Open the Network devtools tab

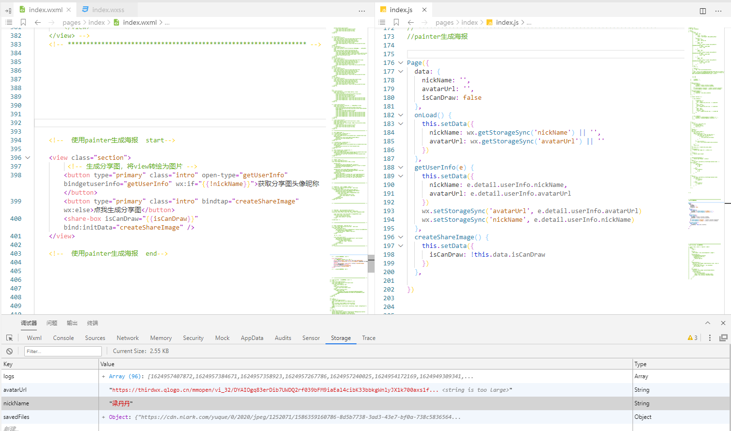(x=128, y=338)
